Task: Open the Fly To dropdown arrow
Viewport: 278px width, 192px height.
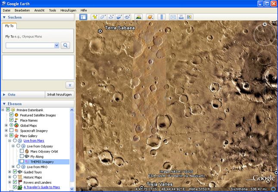Action: click(56, 46)
